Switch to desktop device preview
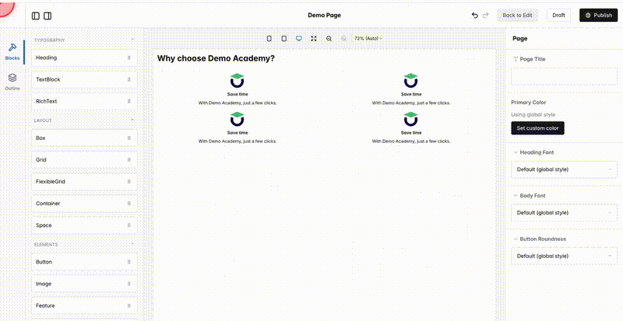Viewport: 623px width, 321px height. 299,39
